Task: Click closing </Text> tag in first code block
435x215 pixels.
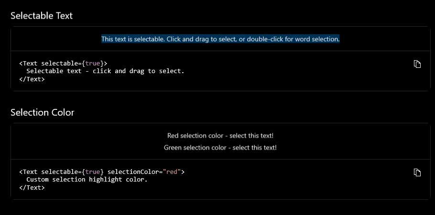Action: [32, 79]
